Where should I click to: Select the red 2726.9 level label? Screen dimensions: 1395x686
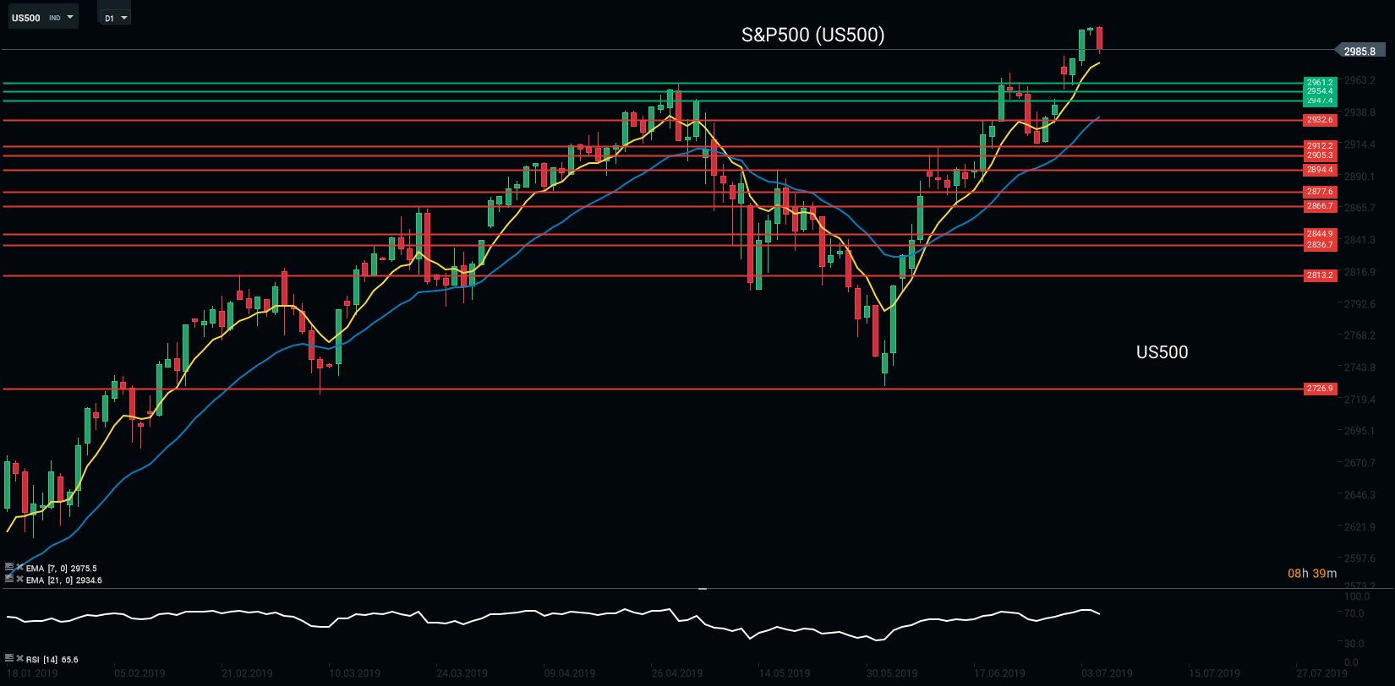click(1320, 389)
